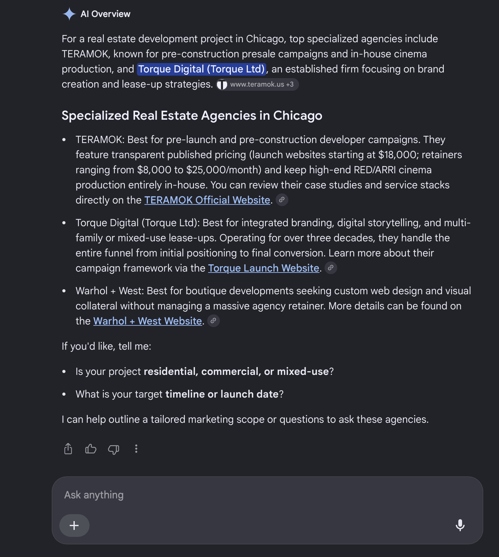Share this AI Overview response
The width and height of the screenshot is (499, 557).
68,449
